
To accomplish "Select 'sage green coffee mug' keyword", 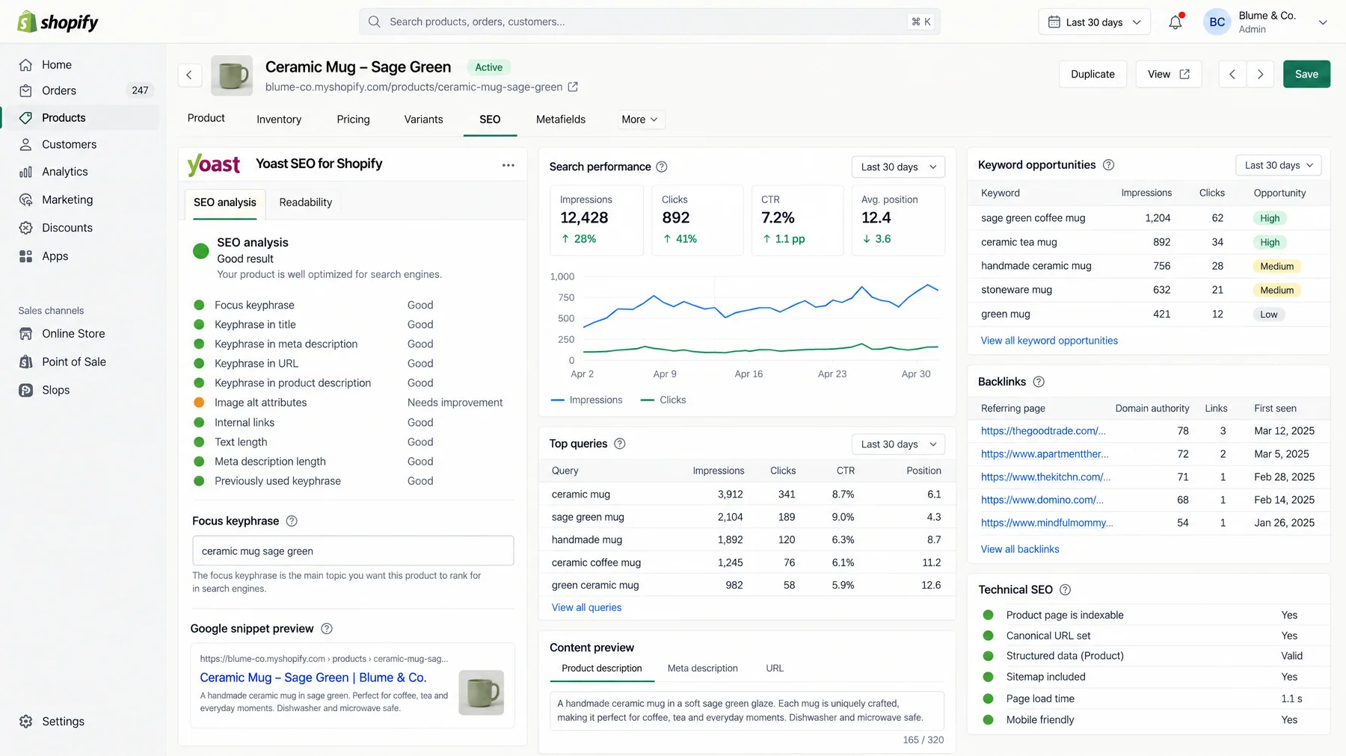I will pos(1033,218).
